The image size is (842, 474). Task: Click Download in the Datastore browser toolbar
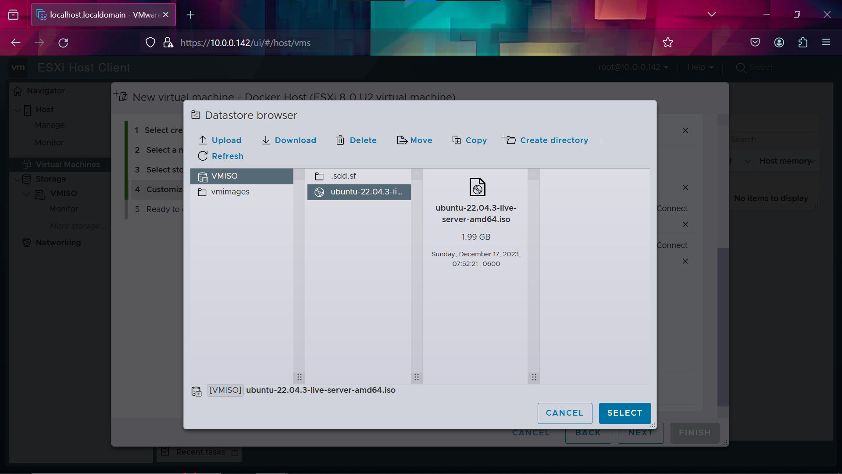pyautogui.click(x=289, y=140)
